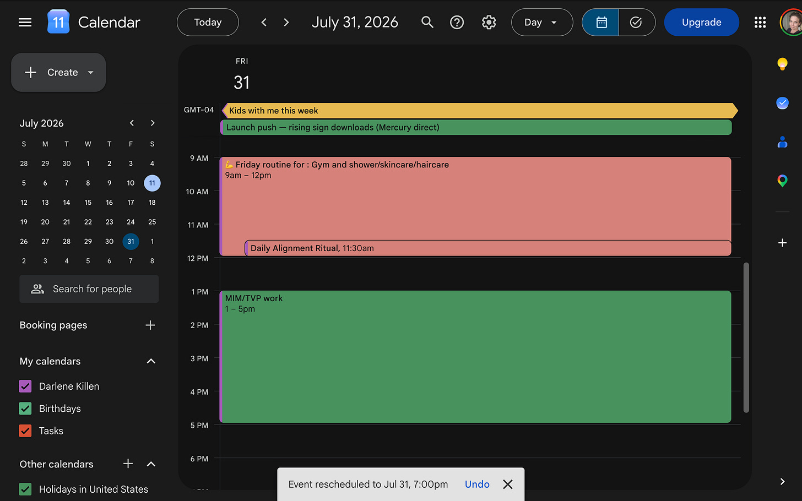This screenshot has width=802, height=501.
Task: Click the FRI 31 date header
Action: pos(242,75)
